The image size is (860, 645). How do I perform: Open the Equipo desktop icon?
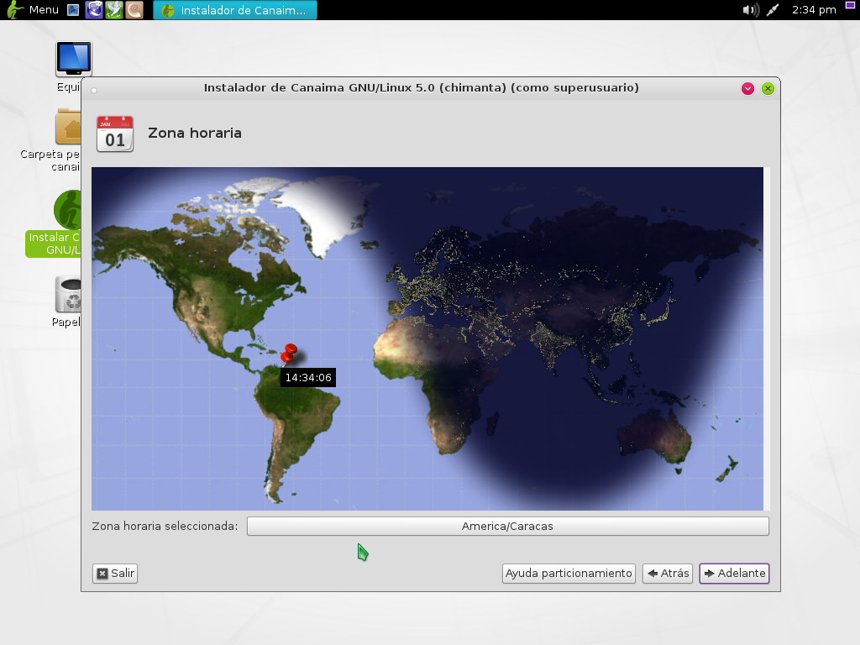pos(73,59)
